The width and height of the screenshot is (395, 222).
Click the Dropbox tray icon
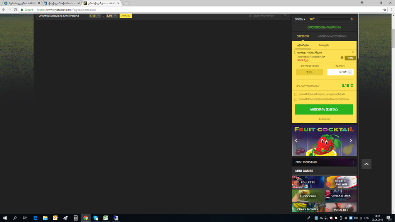346,218
